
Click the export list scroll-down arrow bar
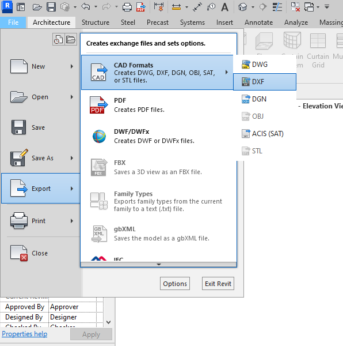[x=158, y=264]
